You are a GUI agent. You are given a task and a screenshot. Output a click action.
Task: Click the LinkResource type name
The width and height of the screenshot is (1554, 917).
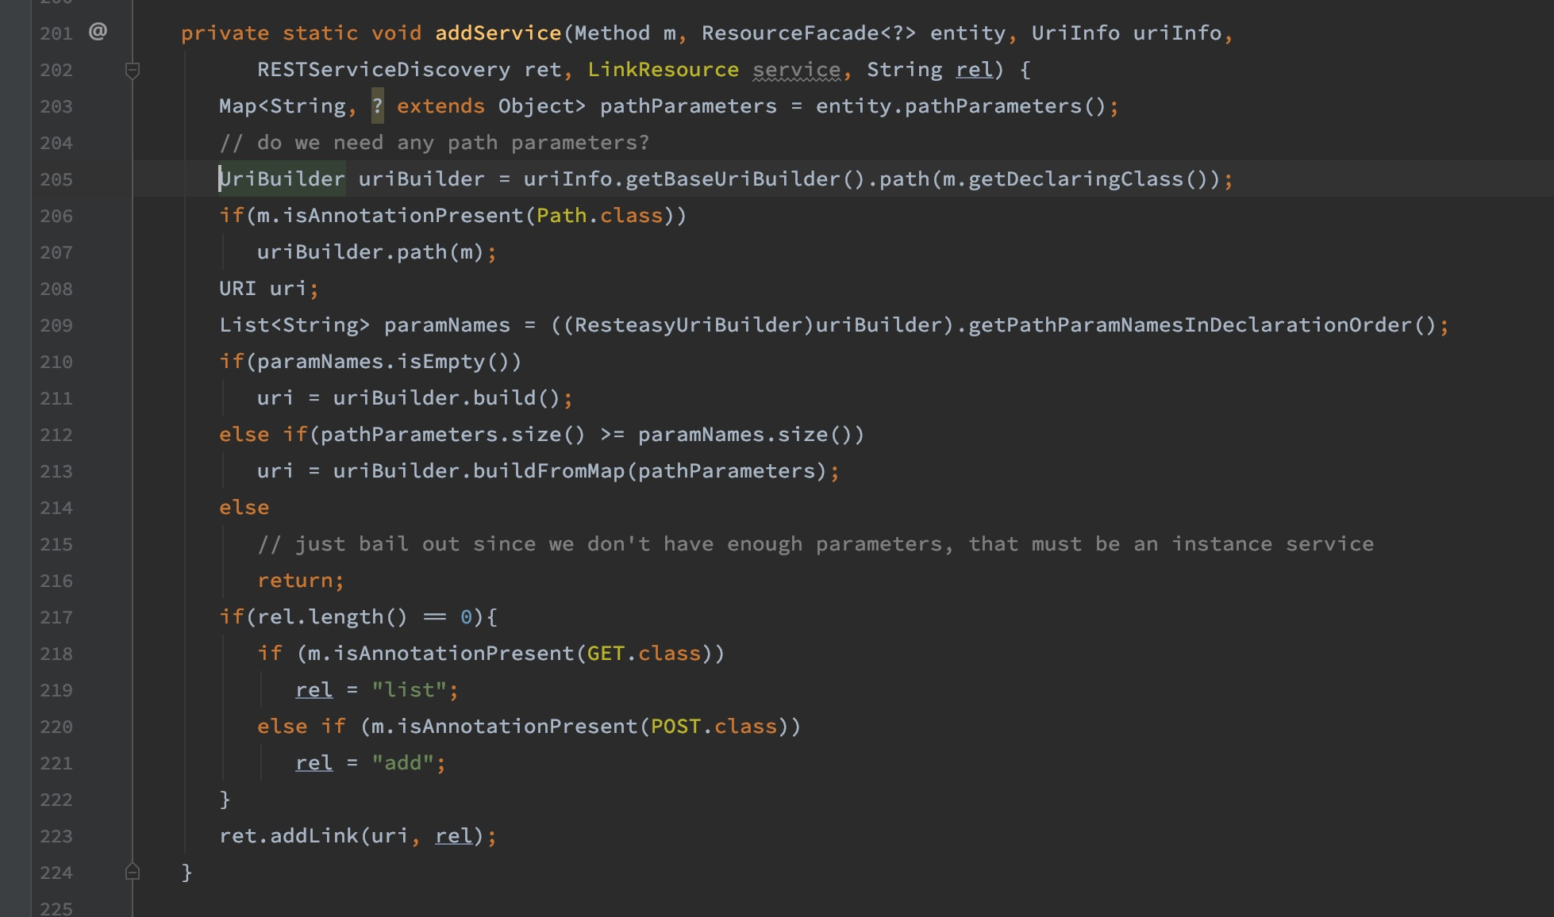tap(663, 70)
